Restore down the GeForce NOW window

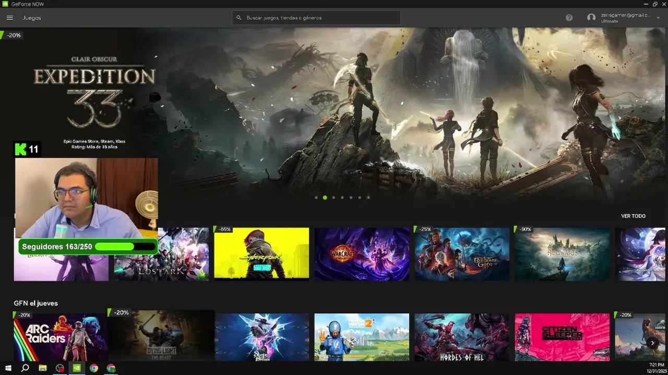point(654,4)
